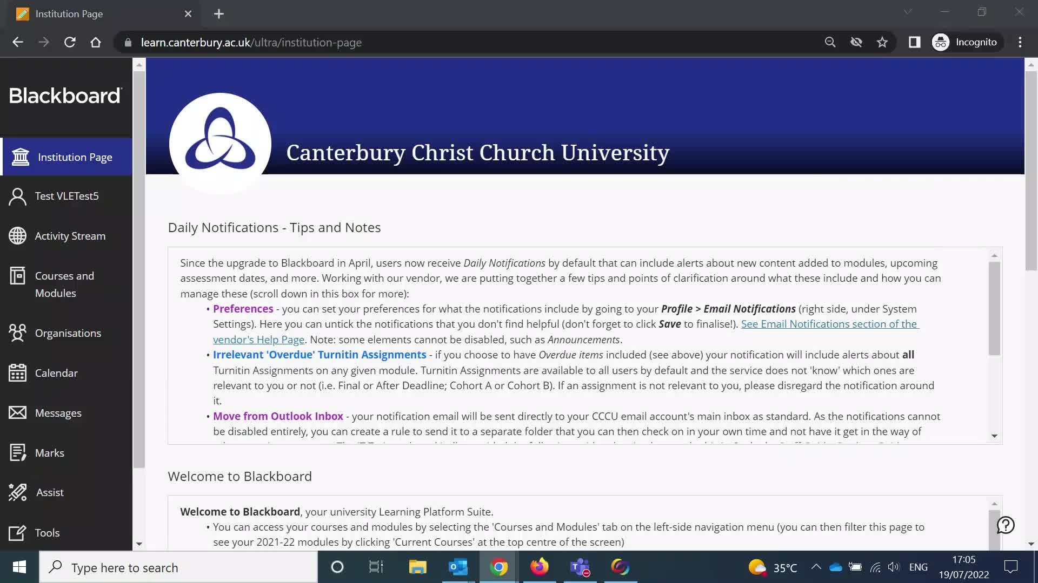Image resolution: width=1038 pixels, height=583 pixels.
Task: Select Courses and Modules menu item
Action: point(64,284)
